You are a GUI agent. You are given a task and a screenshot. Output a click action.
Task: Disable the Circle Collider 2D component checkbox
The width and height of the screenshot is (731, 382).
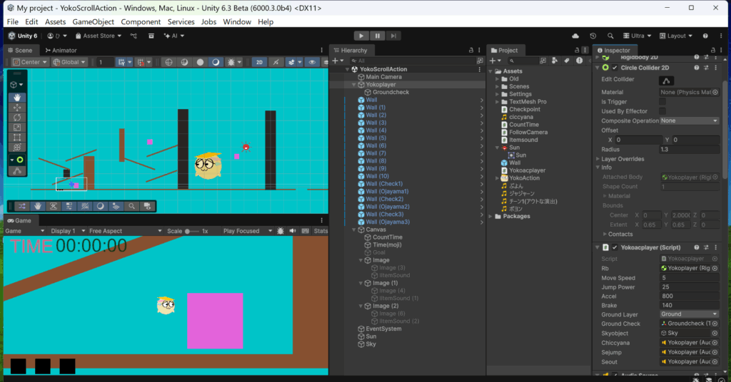[615, 68]
